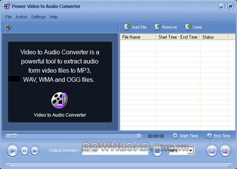The width and height of the screenshot is (237, 169).
Task: Start playback with the Play button
Action: [x=13, y=151]
